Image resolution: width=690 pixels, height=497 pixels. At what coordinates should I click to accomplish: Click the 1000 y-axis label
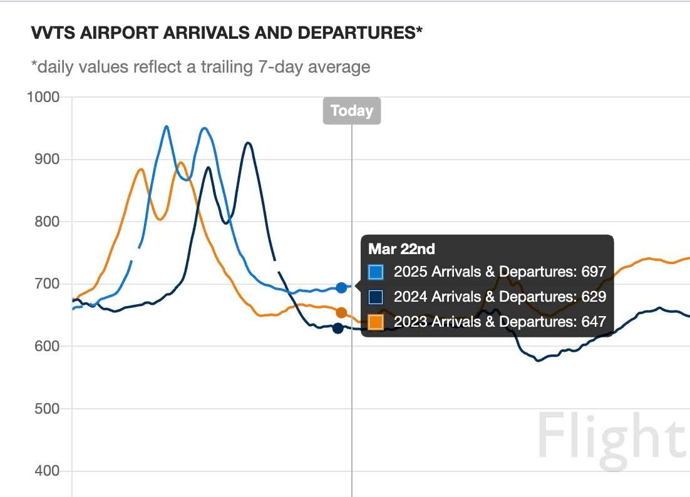coord(44,97)
